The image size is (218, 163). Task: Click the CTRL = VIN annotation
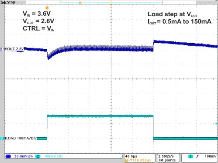coord(38,29)
